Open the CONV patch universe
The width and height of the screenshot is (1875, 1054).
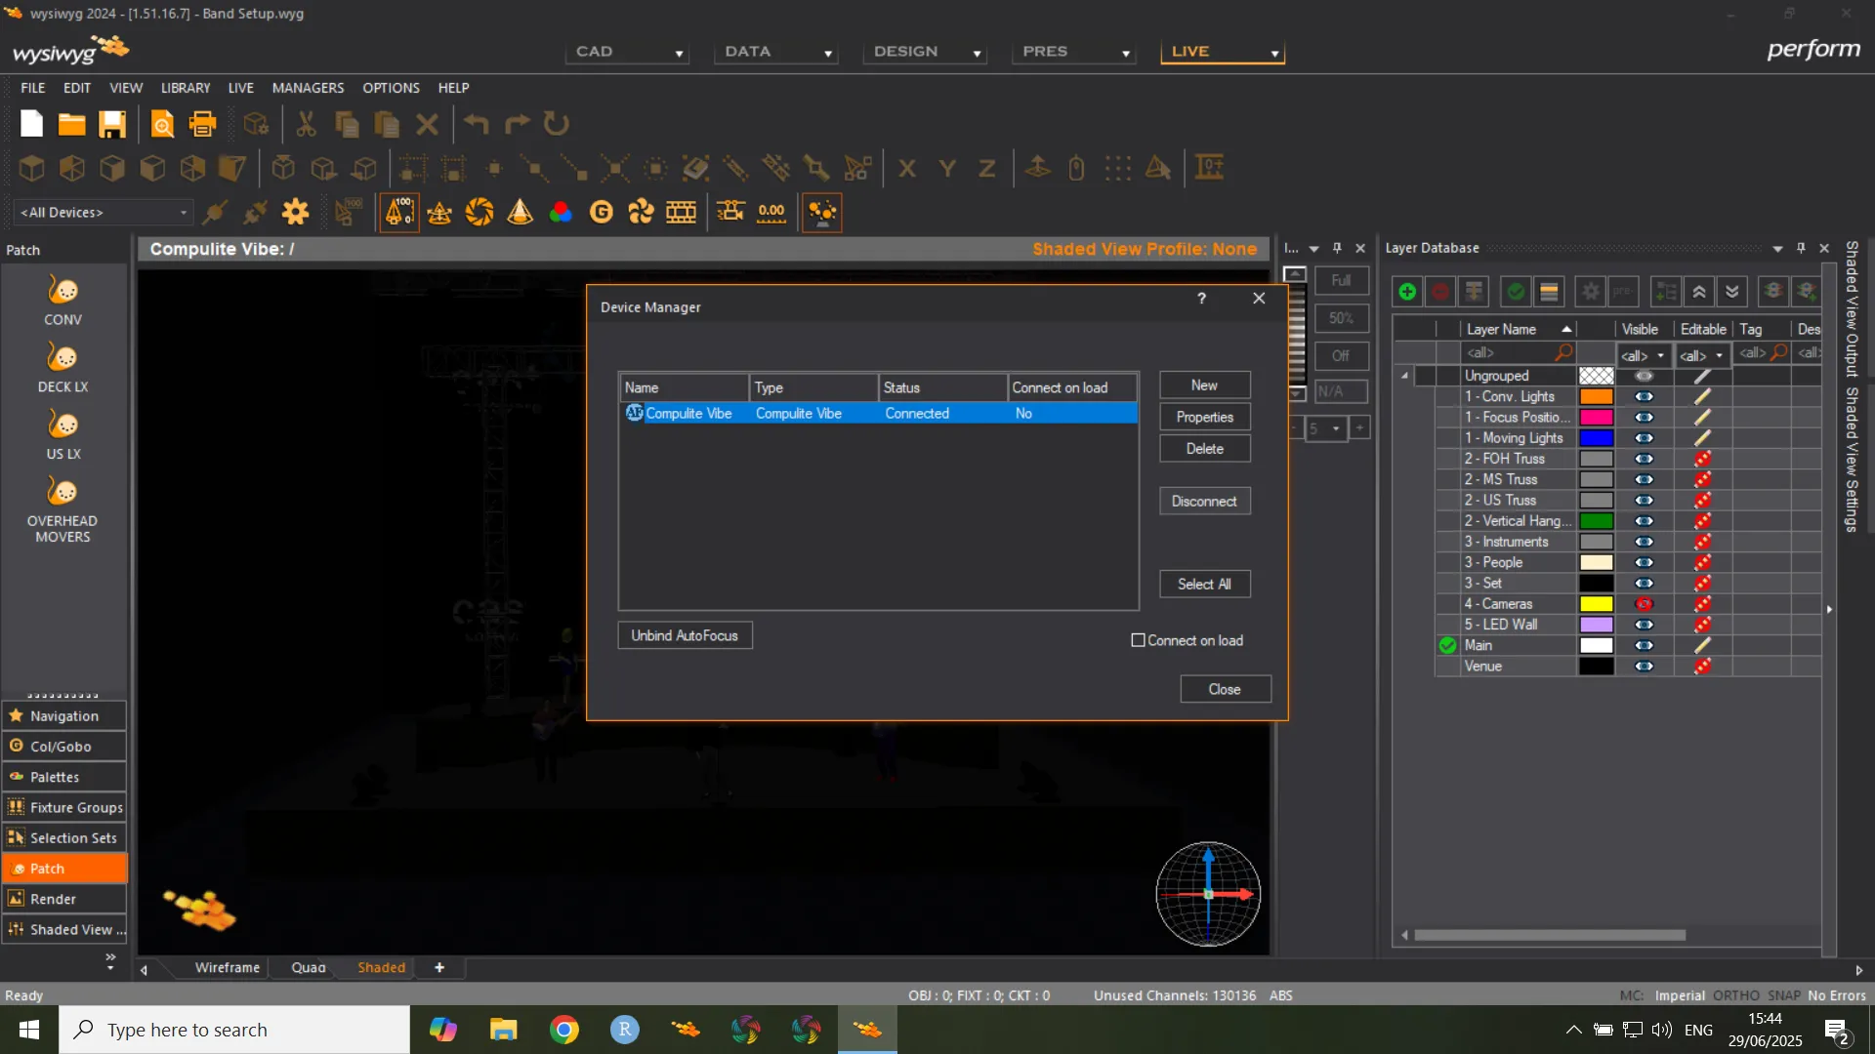(62, 301)
